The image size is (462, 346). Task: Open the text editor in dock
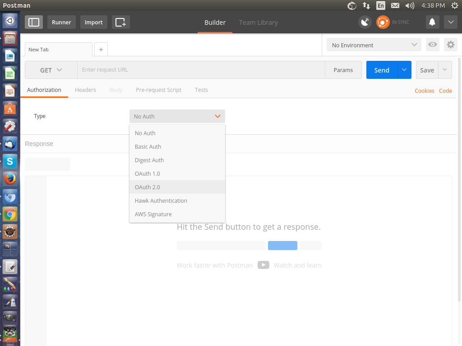click(x=10, y=267)
